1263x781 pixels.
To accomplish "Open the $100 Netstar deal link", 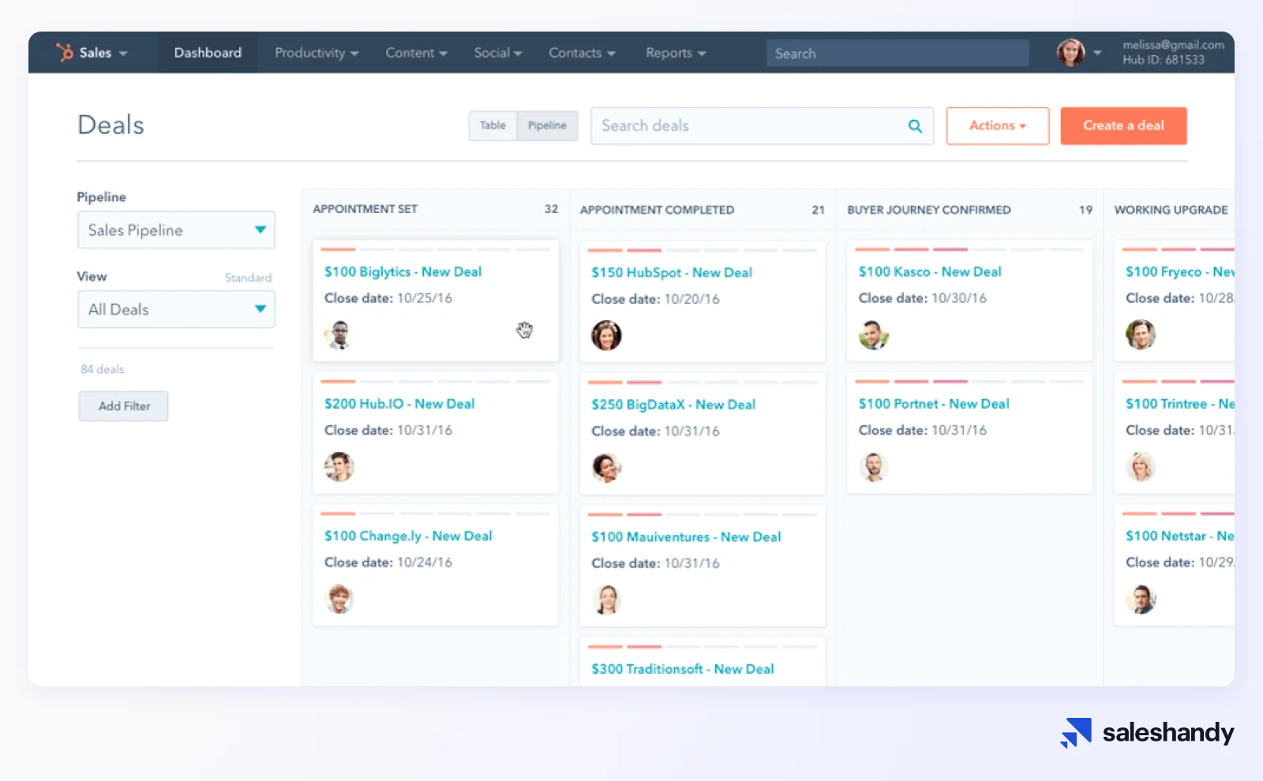I will 1180,536.
